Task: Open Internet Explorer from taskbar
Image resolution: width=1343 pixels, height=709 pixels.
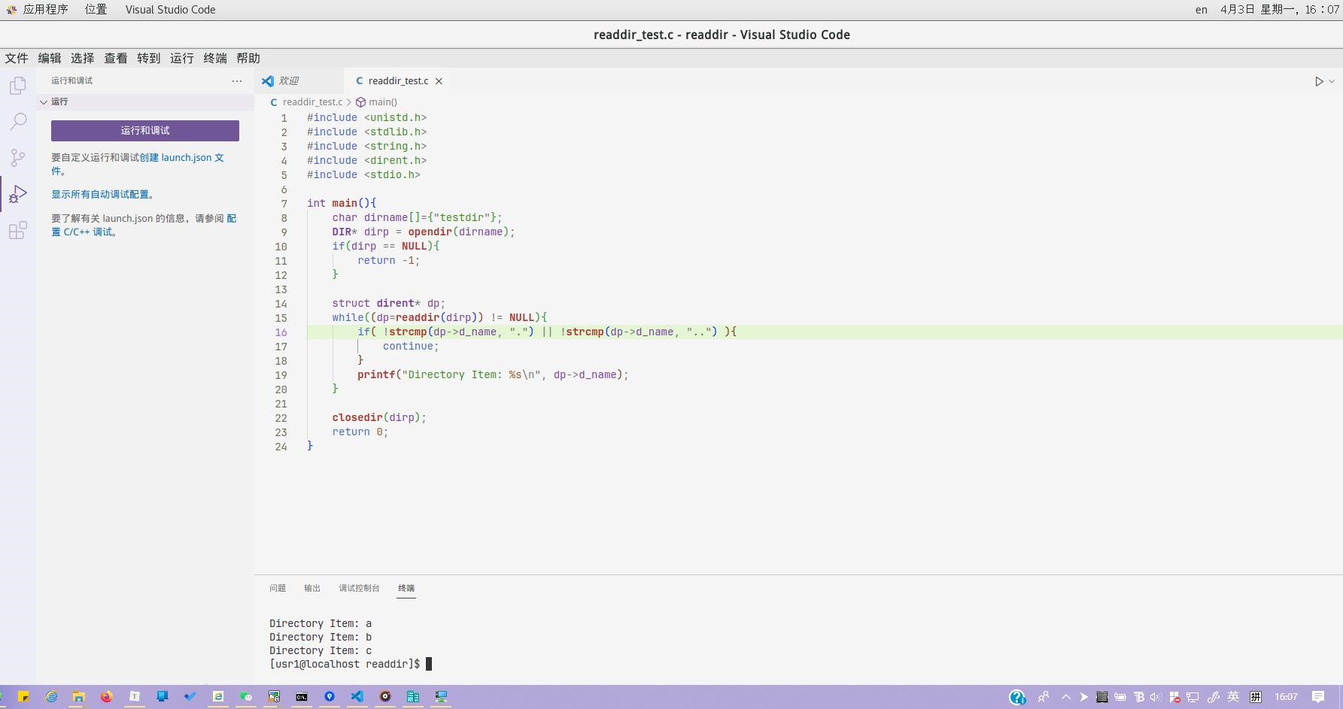Action: [51, 696]
